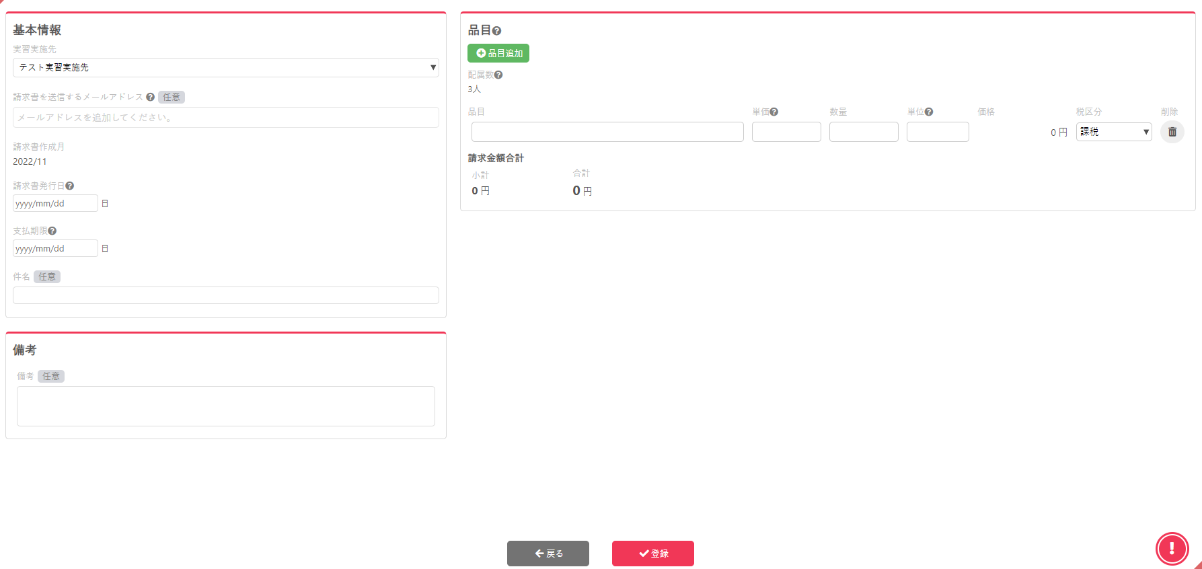The height and width of the screenshot is (569, 1202).
Task: Click the 登録 register button
Action: 652,554
